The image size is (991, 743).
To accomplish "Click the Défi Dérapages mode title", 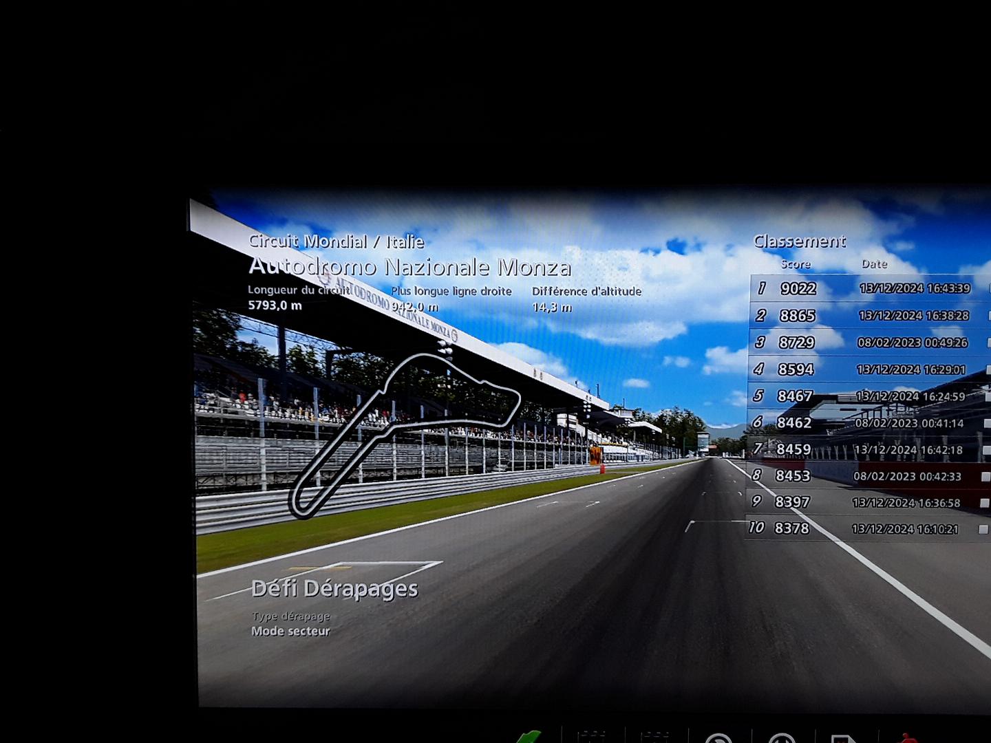I will pyautogui.click(x=334, y=589).
